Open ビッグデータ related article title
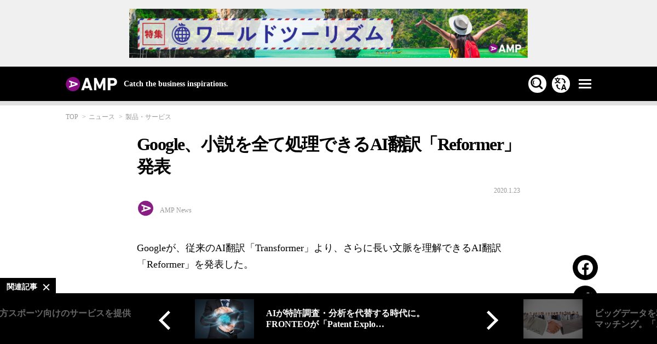This screenshot has height=344, width=657. 626,319
